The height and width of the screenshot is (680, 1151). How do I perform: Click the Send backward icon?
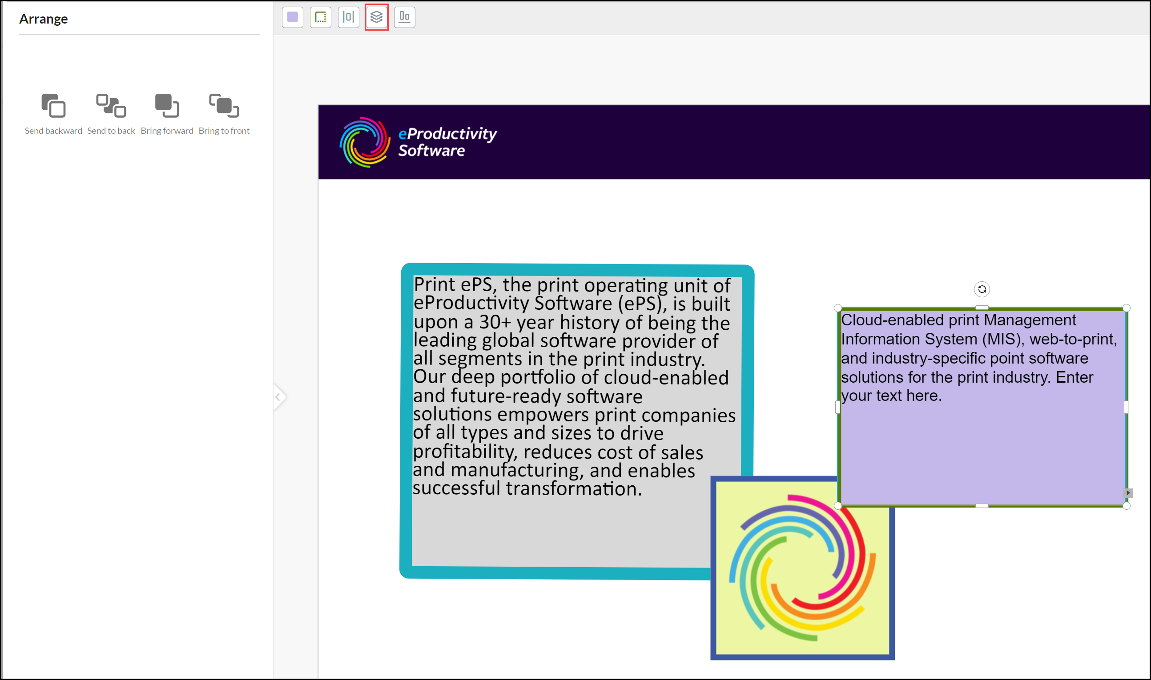coord(53,105)
